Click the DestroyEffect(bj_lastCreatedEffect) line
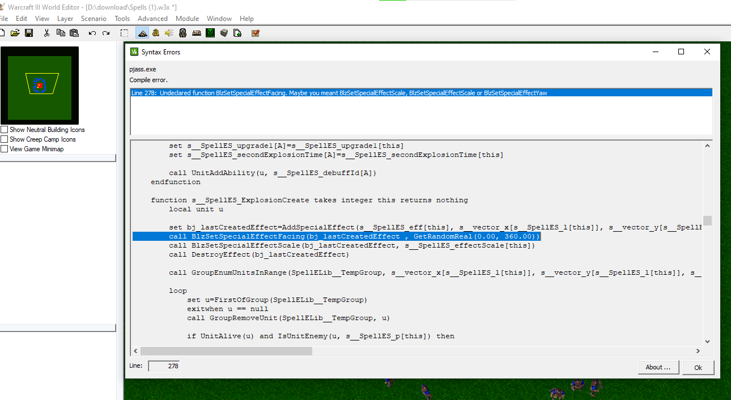 pos(259,254)
